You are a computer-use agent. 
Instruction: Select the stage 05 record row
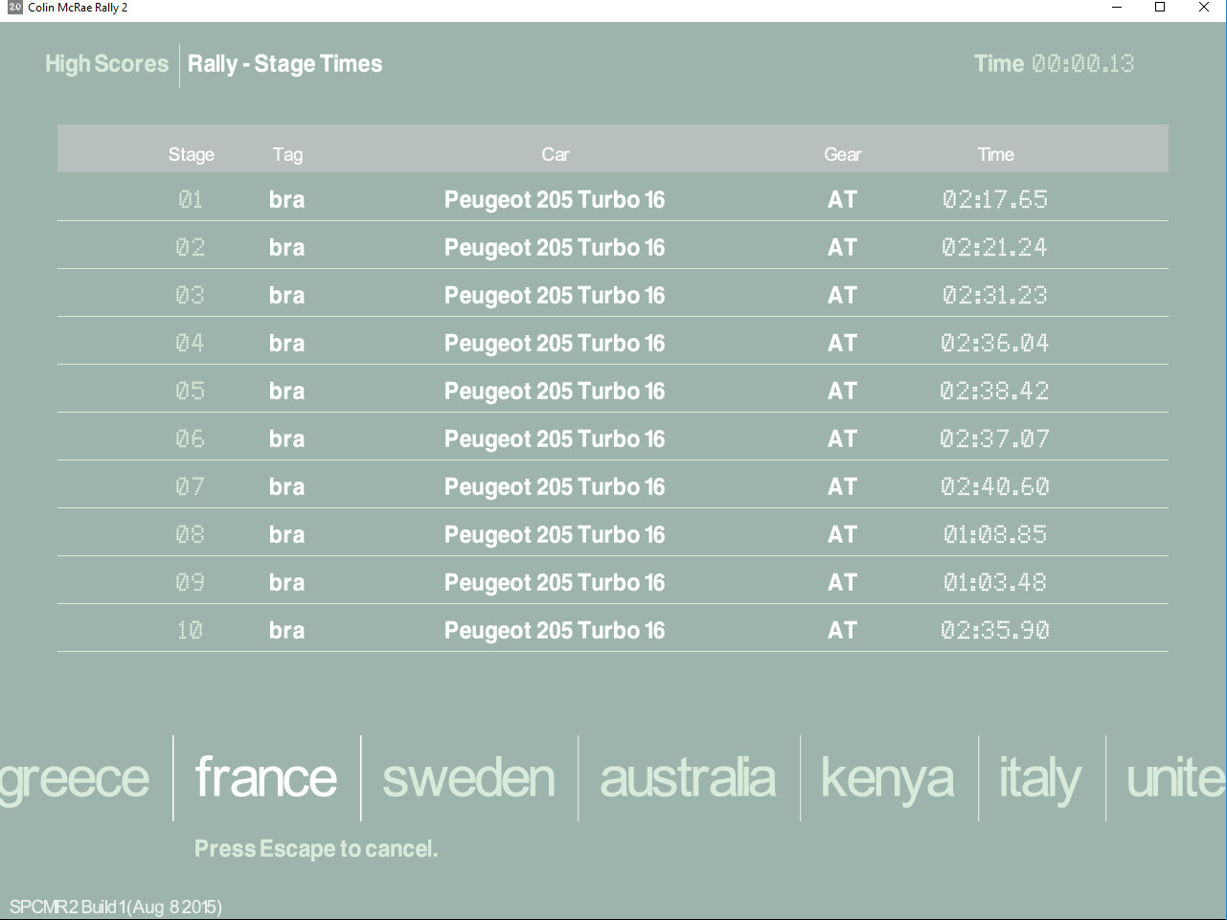click(x=612, y=391)
